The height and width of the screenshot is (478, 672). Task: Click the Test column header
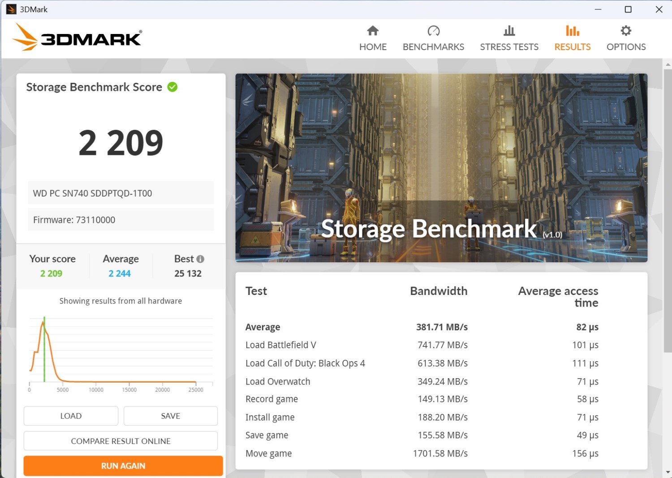256,291
